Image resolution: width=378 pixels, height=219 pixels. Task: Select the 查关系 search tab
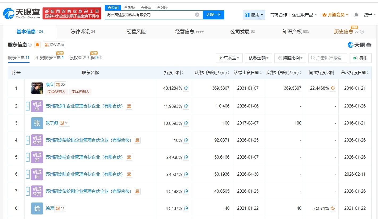(146, 7)
